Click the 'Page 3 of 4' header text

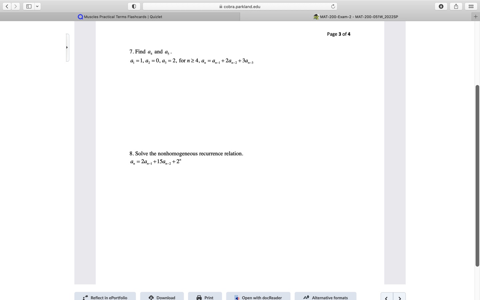pos(339,34)
